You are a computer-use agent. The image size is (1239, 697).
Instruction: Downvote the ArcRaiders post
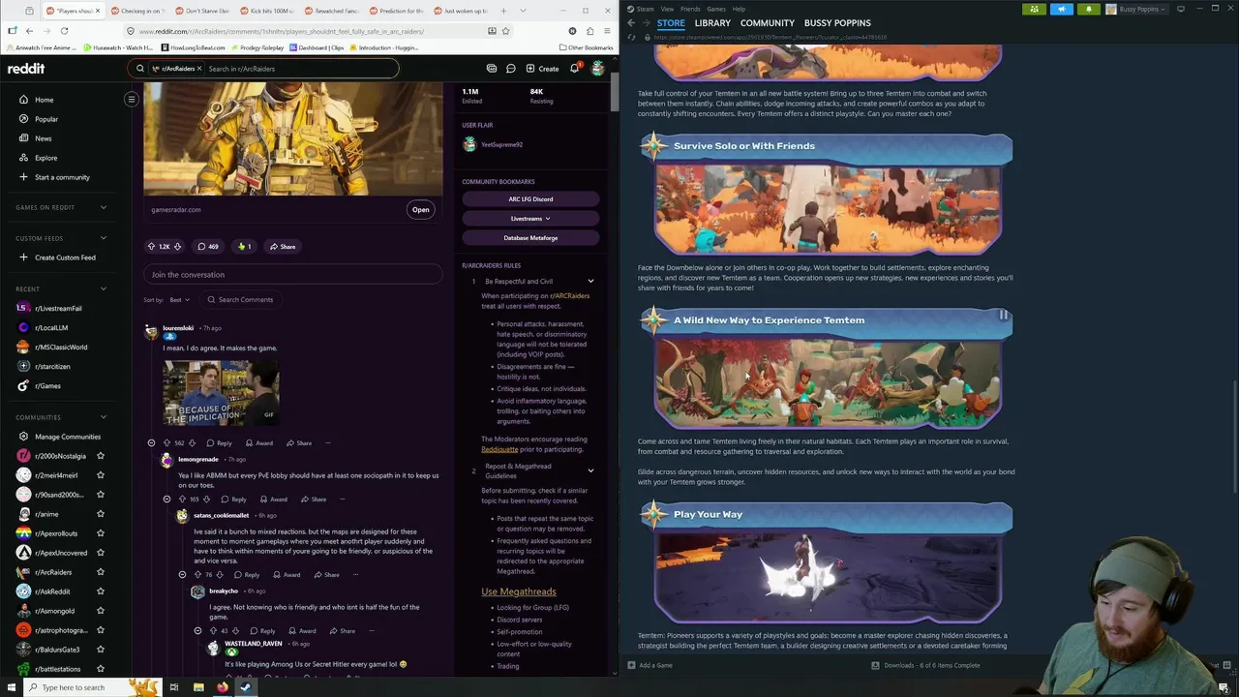click(x=177, y=247)
